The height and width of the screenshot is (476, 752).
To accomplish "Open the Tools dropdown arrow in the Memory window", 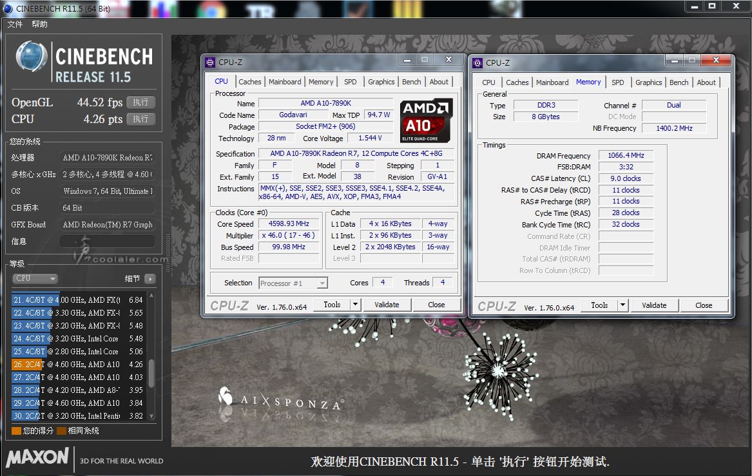I will click(x=622, y=305).
